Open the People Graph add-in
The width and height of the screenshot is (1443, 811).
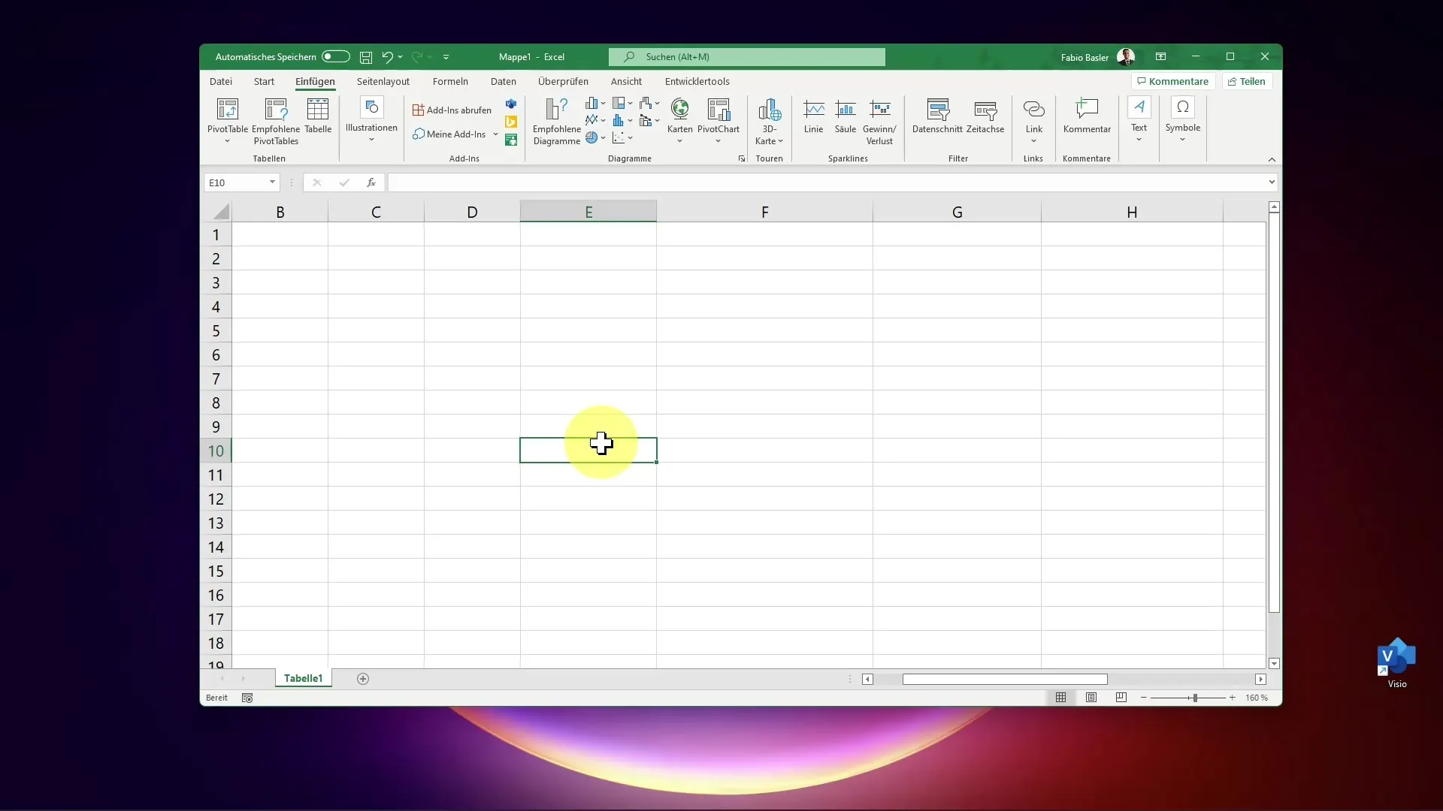tap(511, 140)
